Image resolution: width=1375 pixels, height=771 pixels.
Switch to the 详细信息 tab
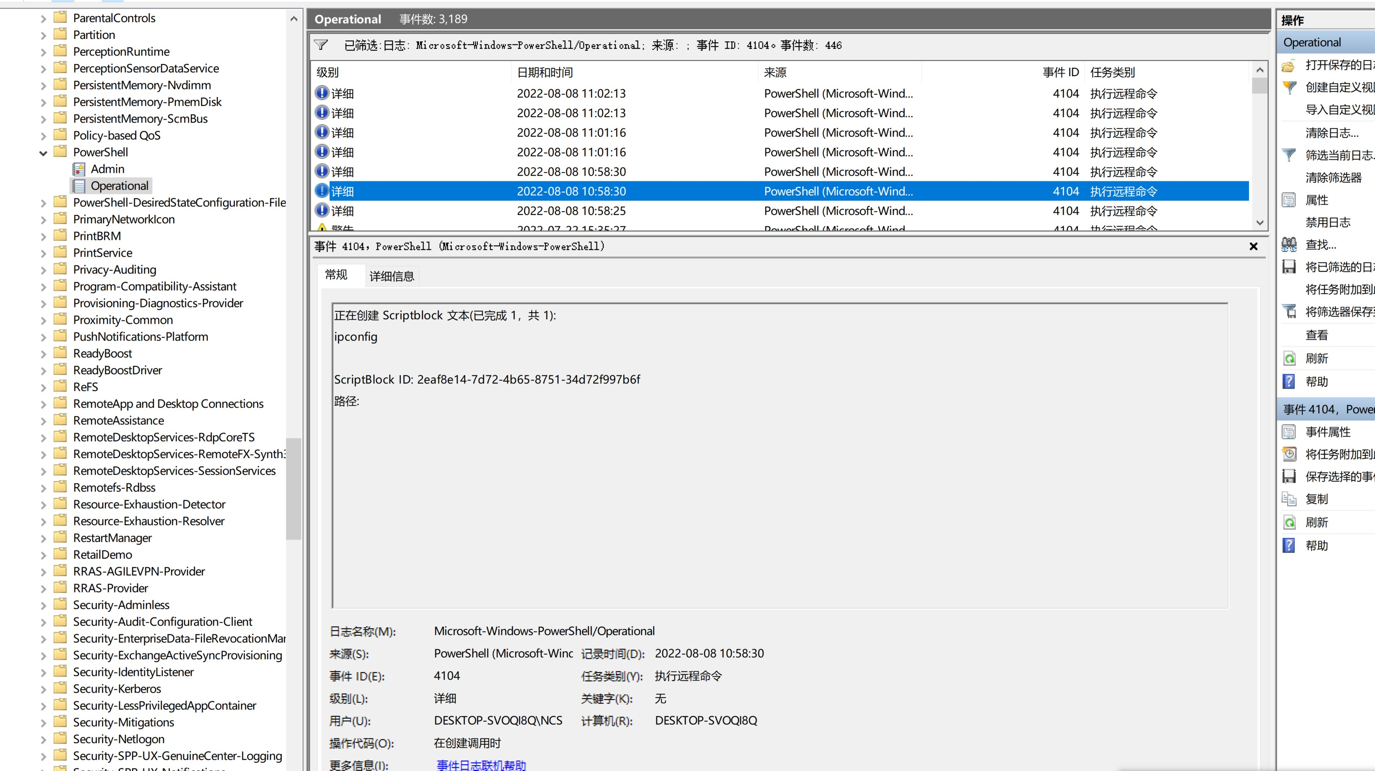pos(391,276)
